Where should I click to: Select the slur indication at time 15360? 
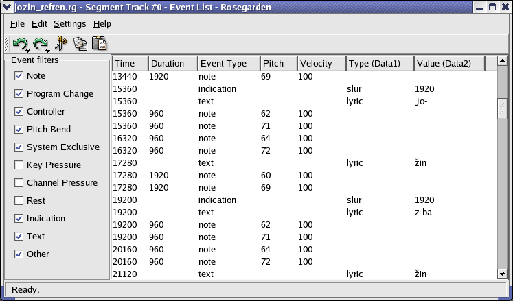pyautogui.click(x=305, y=89)
